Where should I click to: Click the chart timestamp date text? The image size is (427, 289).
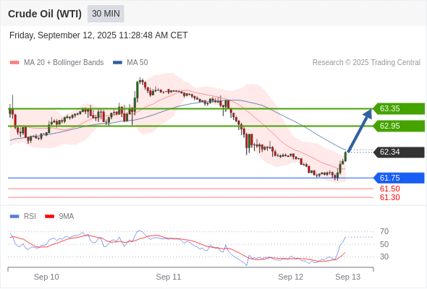coord(98,35)
